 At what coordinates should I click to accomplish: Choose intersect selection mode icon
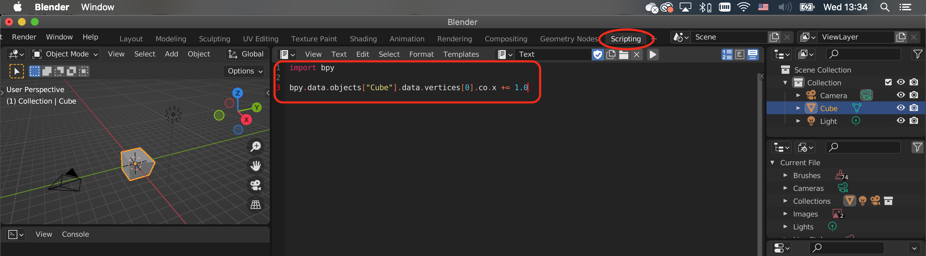click(83, 71)
